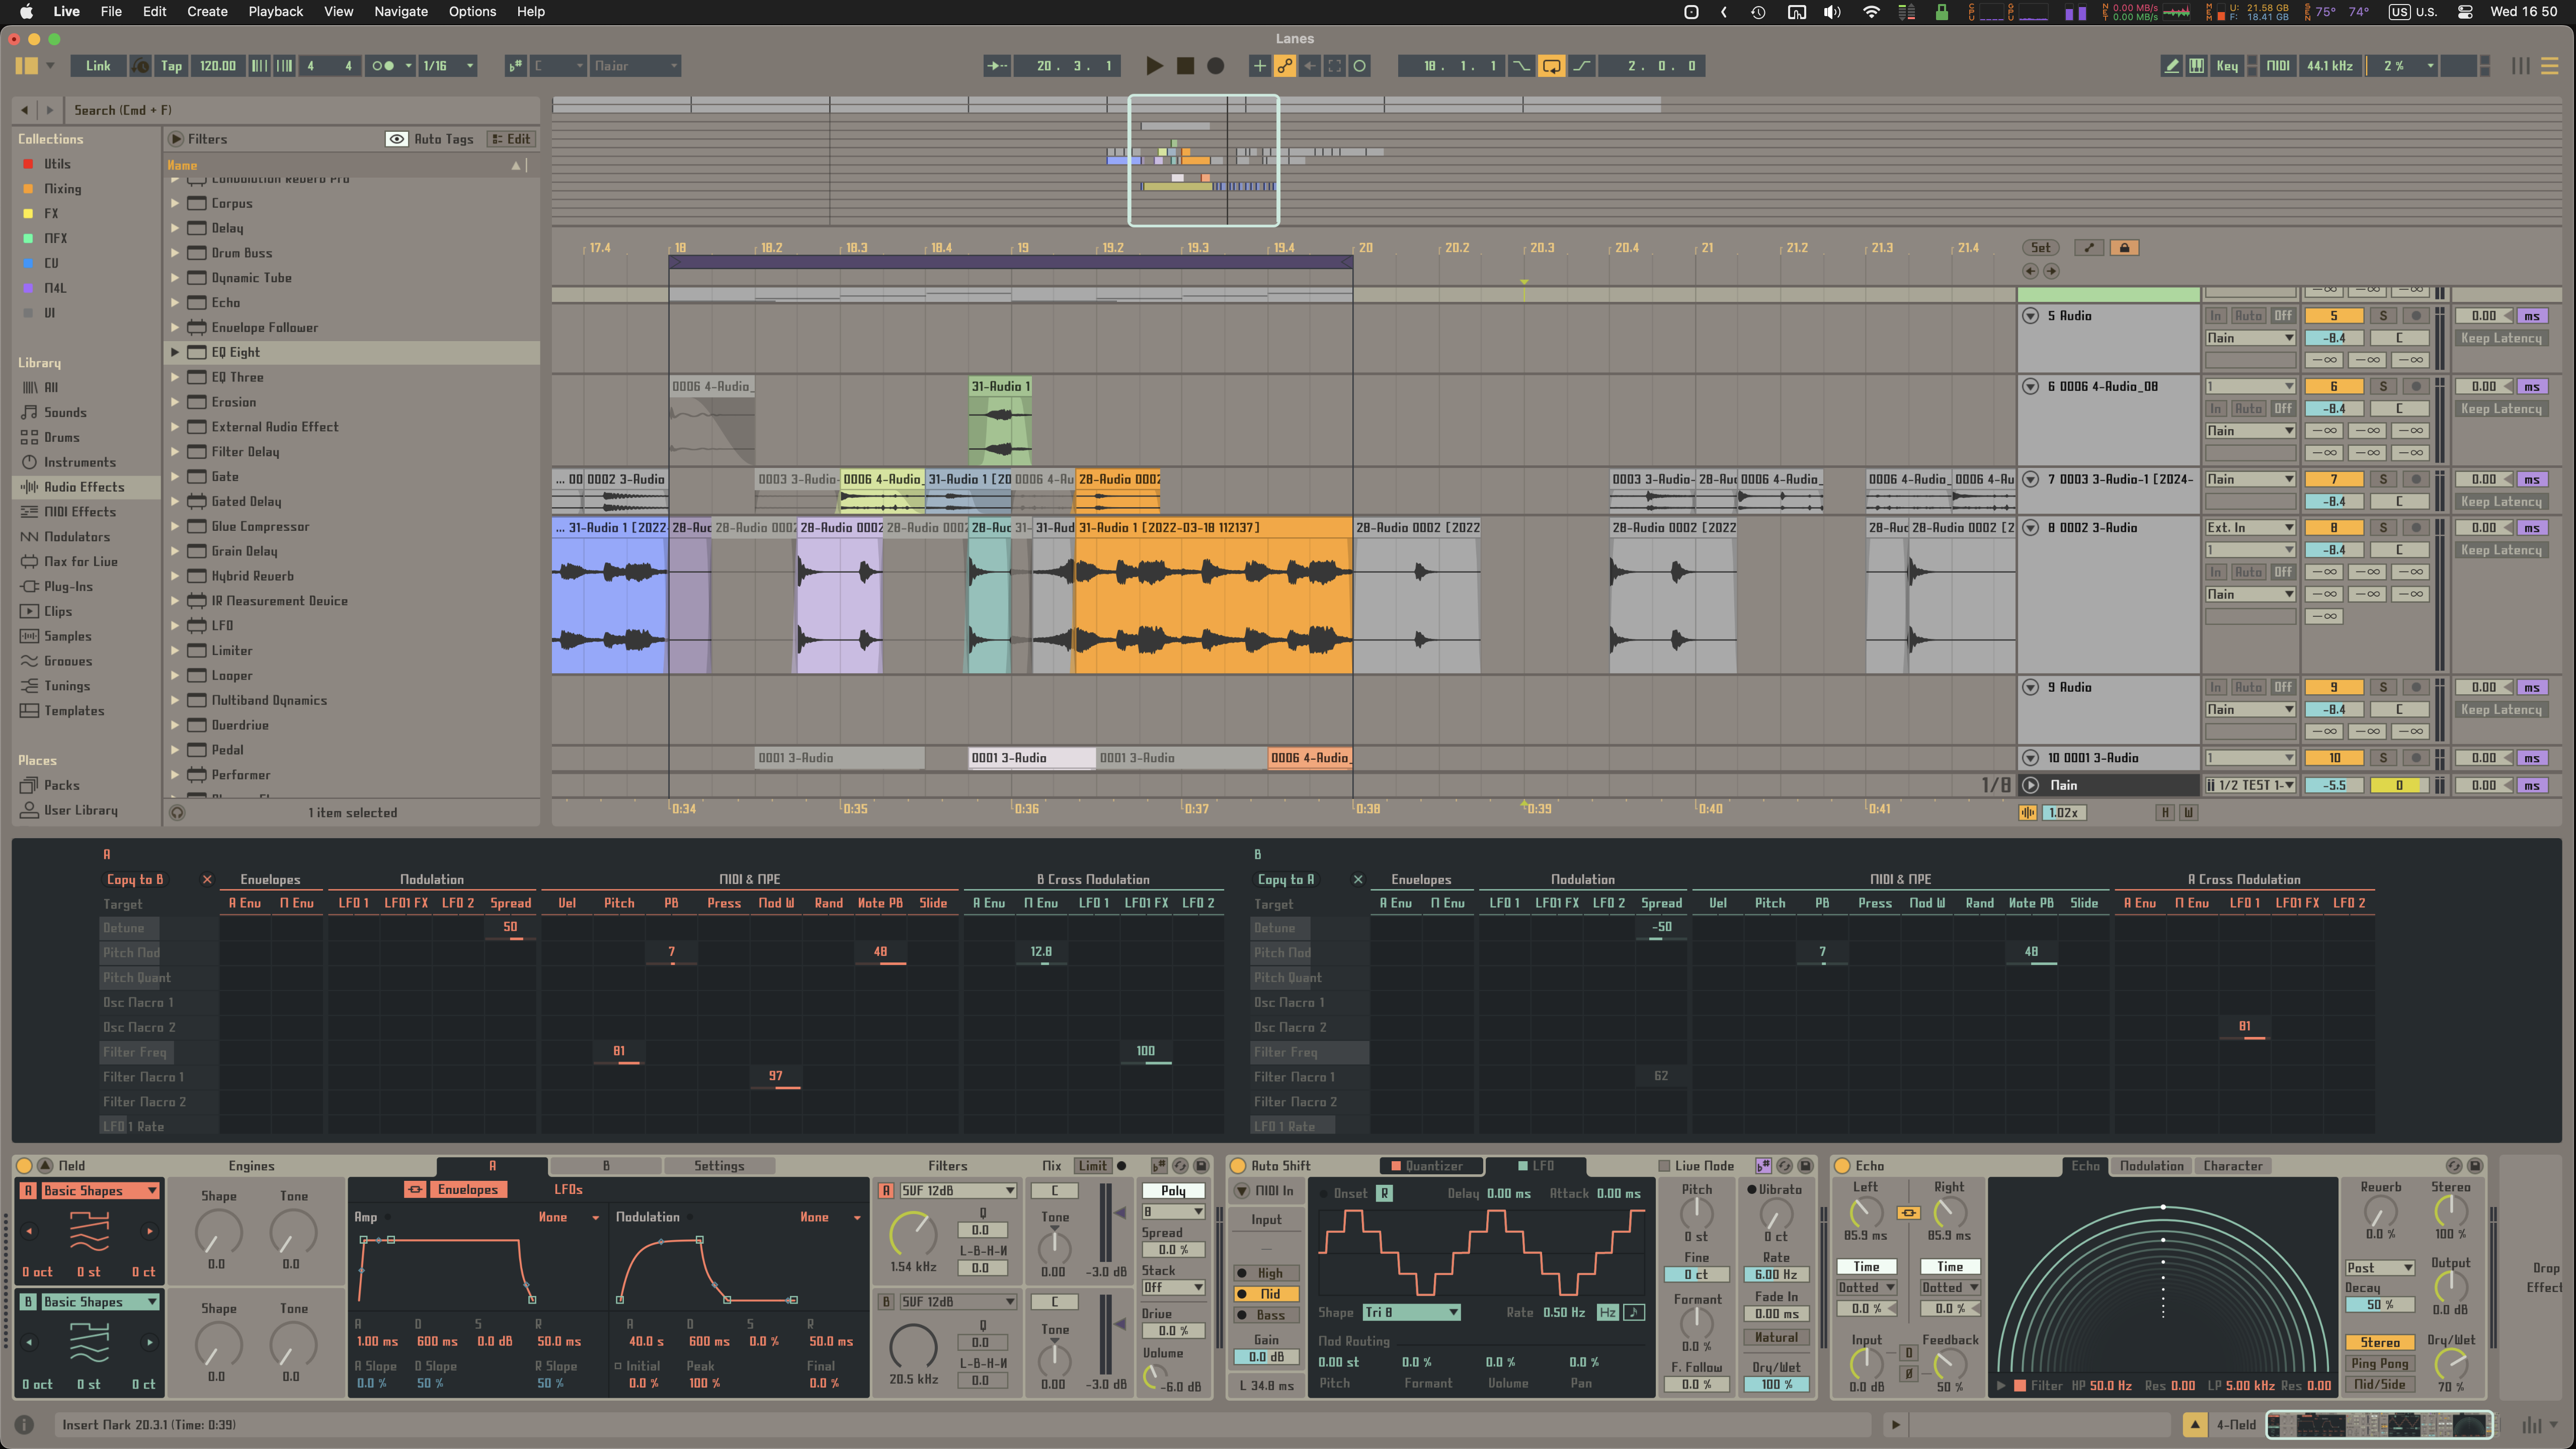Image resolution: width=2576 pixels, height=1449 pixels.
Task: Click the browser Edit button
Action: (511, 139)
